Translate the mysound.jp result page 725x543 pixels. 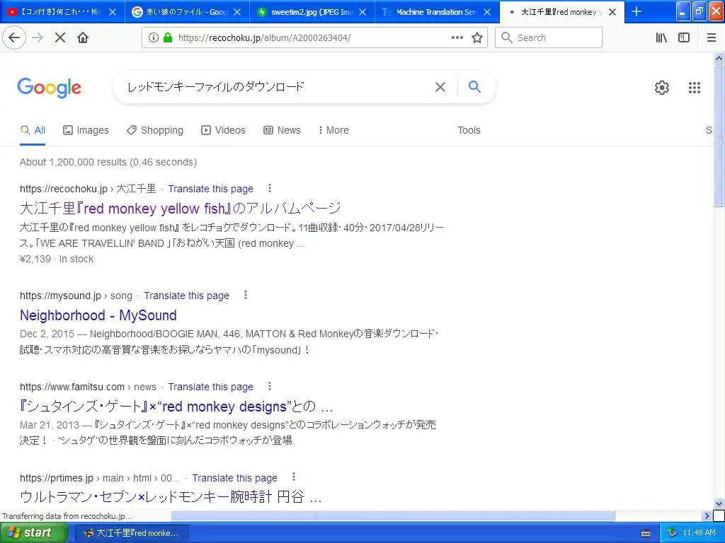tap(186, 296)
